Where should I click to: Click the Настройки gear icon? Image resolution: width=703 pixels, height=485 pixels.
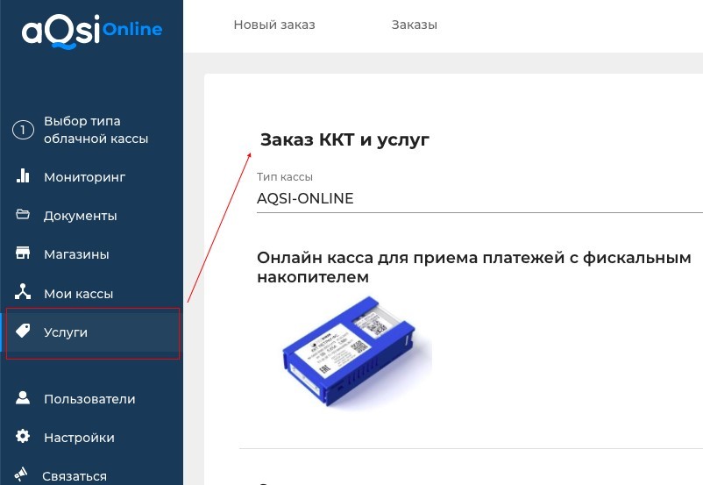pyautogui.click(x=23, y=436)
